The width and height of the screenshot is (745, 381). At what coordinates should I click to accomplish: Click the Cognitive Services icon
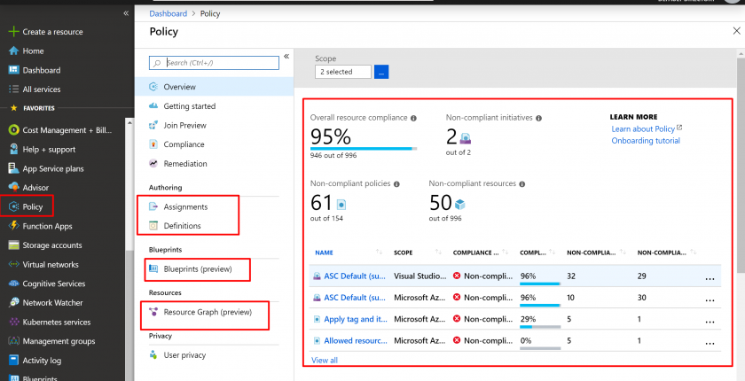tap(13, 284)
